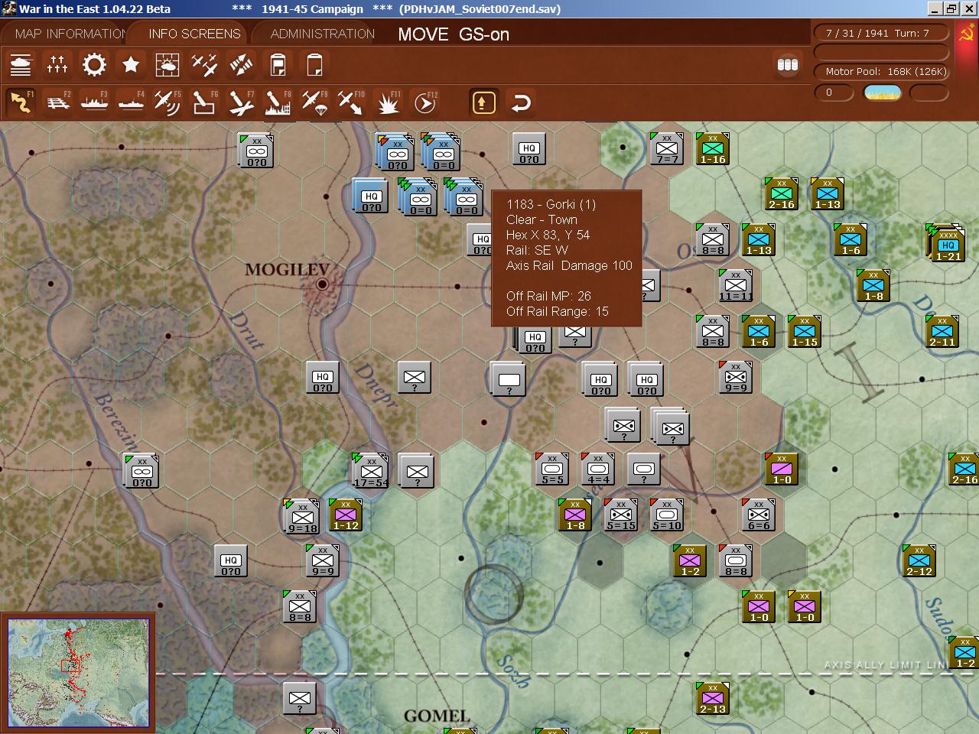Click the document with flag icon
This screenshot has height=734, width=979.
point(278,65)
